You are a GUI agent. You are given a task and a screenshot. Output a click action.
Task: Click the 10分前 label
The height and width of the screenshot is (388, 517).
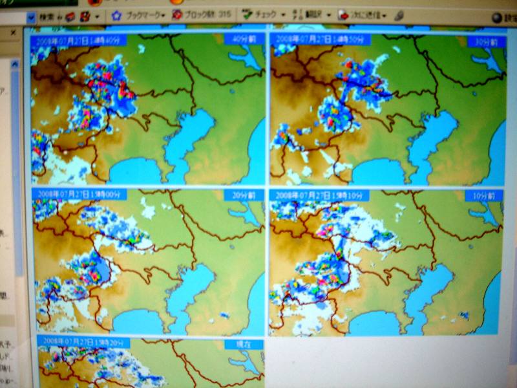pos(483,196)
